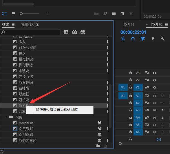Click the project panel sort icons arrow
The width and height of the screenshot is (170, 154).
pyautogui.click(x=47, y=14)
